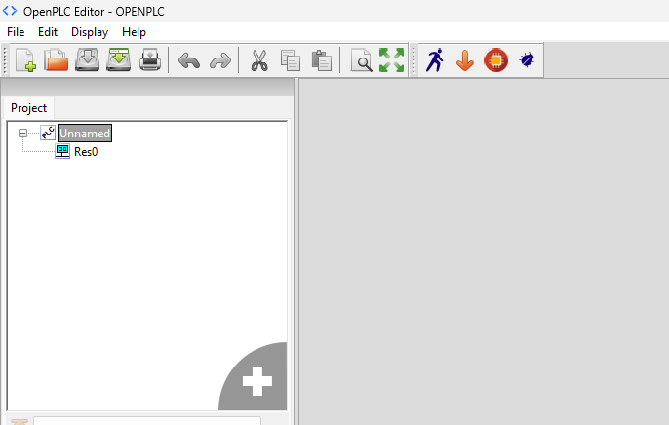This screenshot has height=425, width=669.
Task: Start debugging with the bug icon
Action: (x=528, y=60)
